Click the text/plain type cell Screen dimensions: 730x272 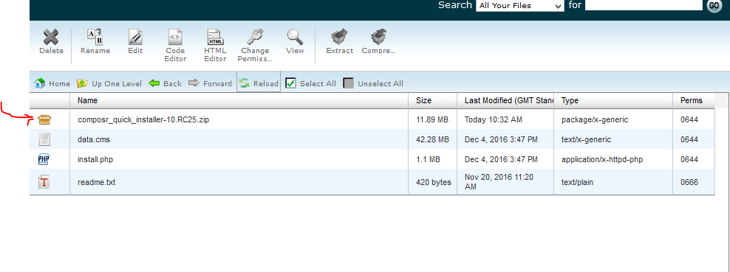pos(577,182)
